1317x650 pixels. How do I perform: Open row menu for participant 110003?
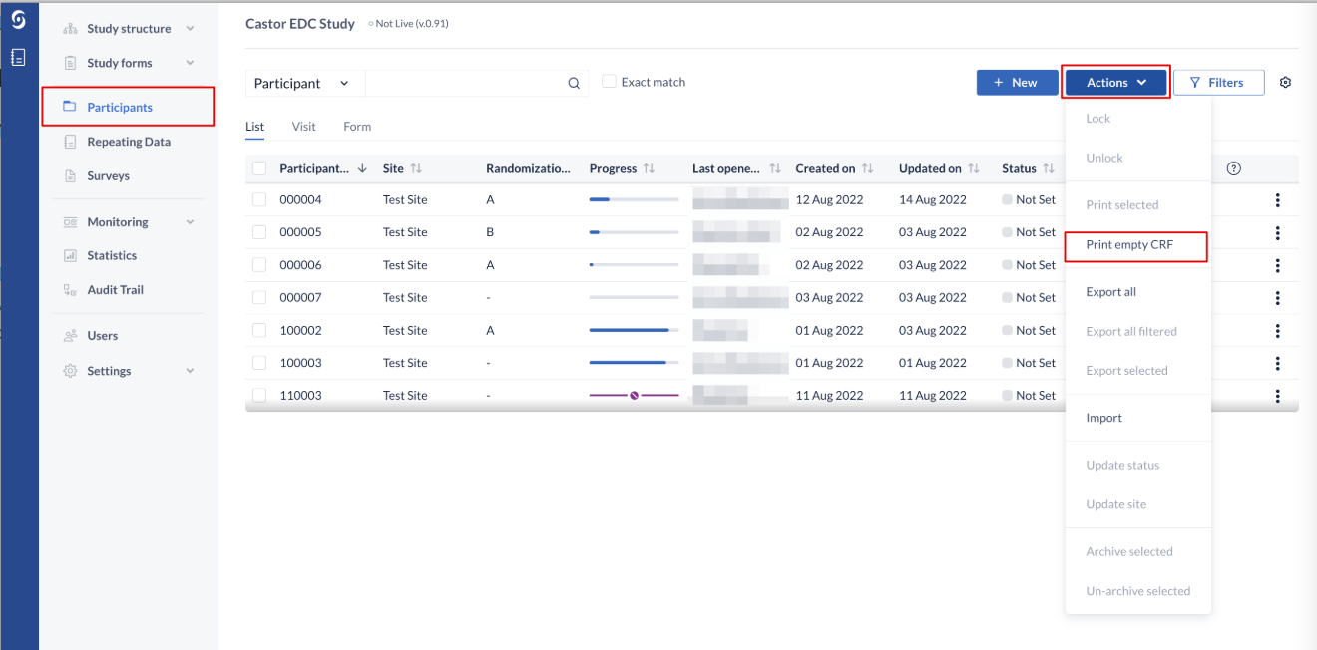pyautogui.click(x=1277, y=396)
